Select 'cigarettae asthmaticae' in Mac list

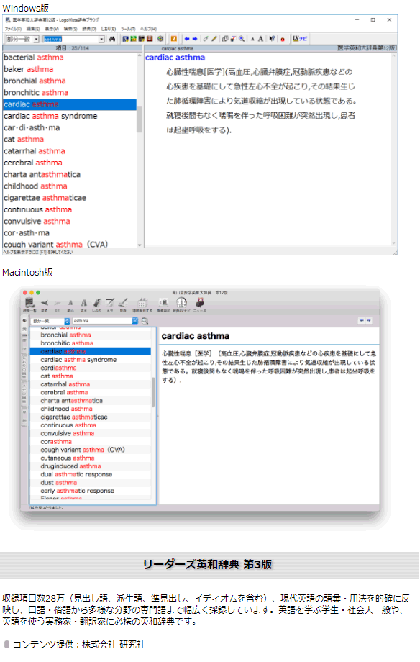pos(74,417)
